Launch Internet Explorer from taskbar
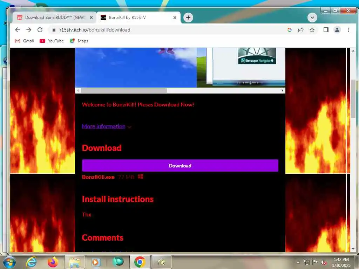The image size is (359, 269). (x=31, y=262)
